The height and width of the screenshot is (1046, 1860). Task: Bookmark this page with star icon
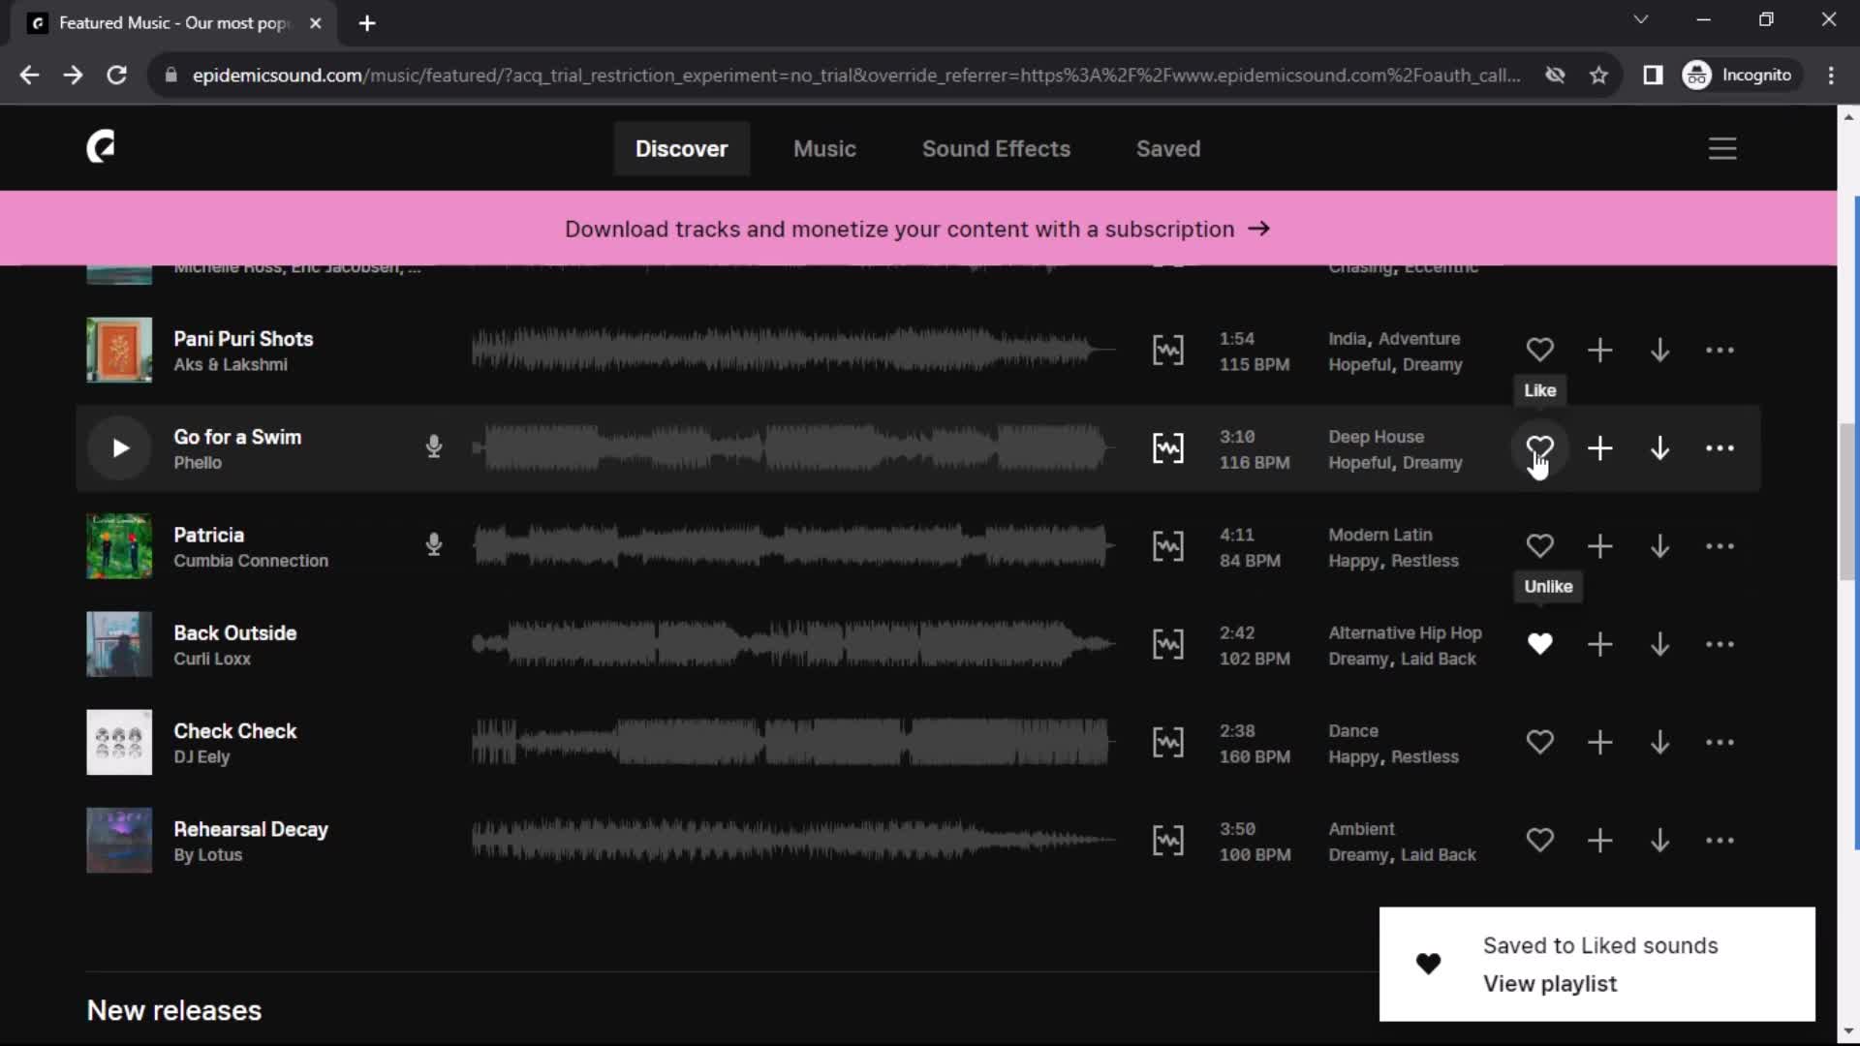point(1598,75)
